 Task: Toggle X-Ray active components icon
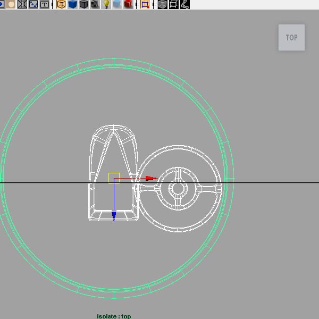174,4
